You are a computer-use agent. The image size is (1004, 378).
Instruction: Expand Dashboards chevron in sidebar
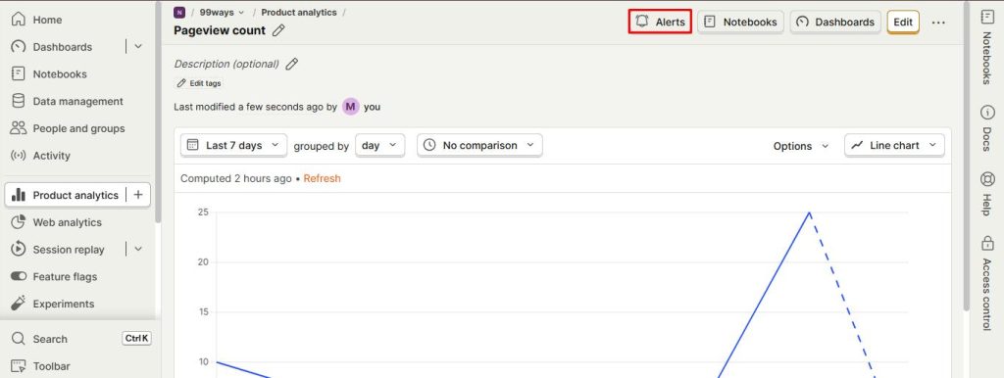[x=138, y=47]
